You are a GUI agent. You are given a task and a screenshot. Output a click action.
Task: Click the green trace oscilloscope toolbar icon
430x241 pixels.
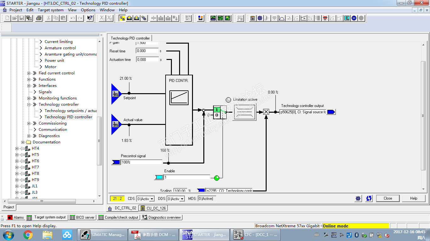[x=213, y=18]
